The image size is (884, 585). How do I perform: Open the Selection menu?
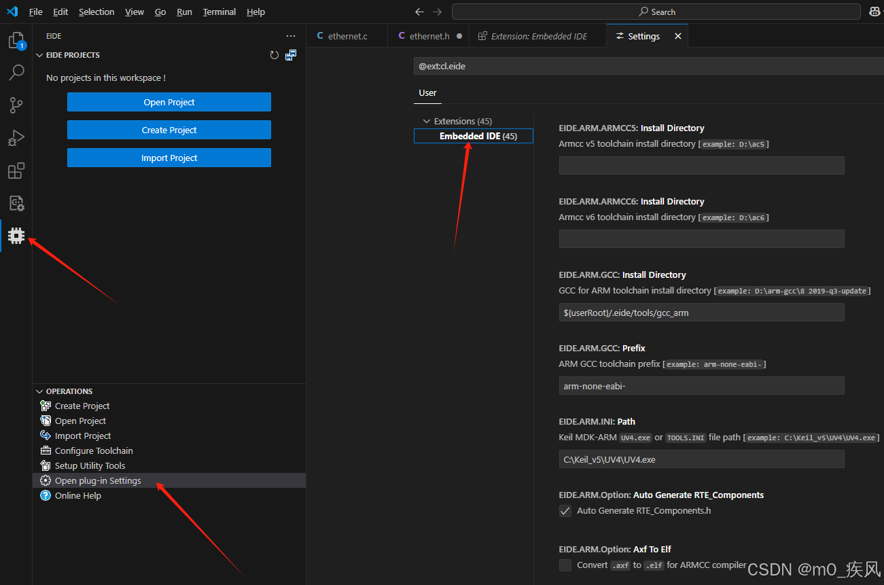(96, 12)
